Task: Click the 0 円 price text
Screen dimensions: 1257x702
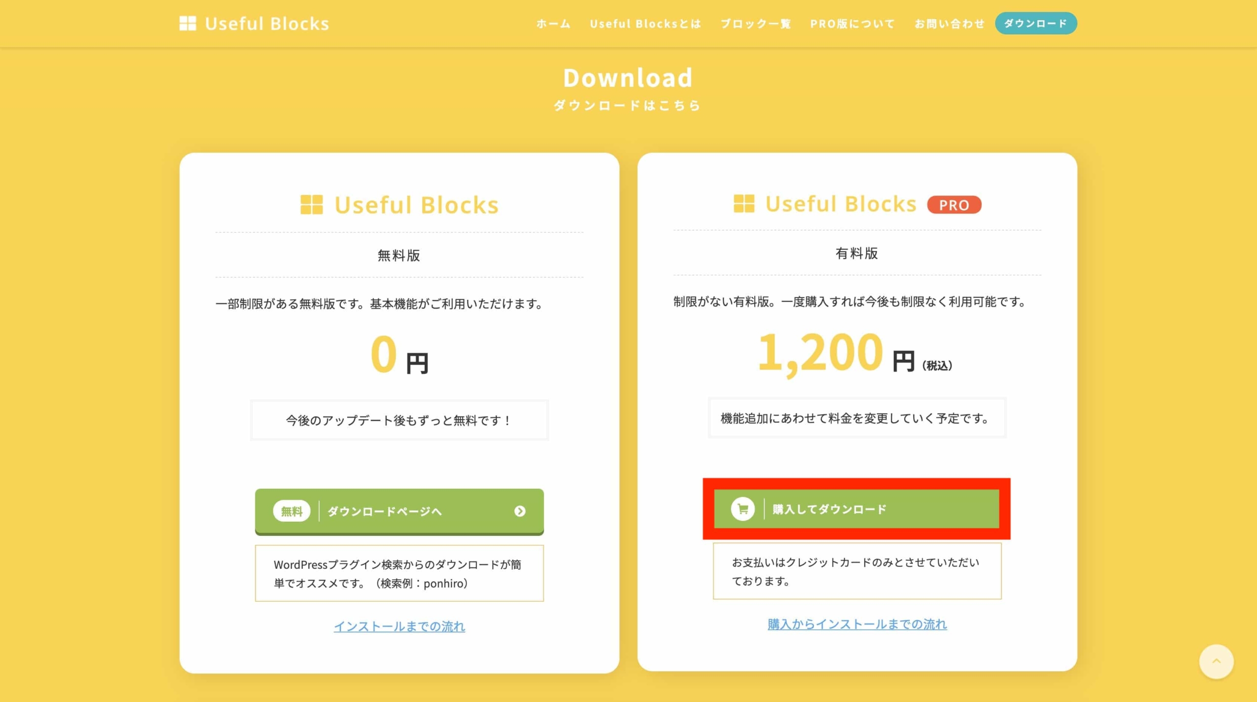Action: [399, 355]
